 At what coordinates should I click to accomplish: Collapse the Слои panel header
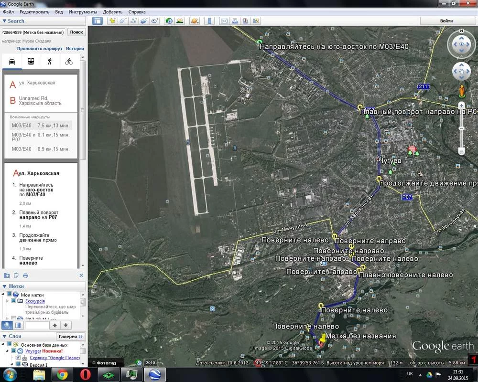(5, 336)
